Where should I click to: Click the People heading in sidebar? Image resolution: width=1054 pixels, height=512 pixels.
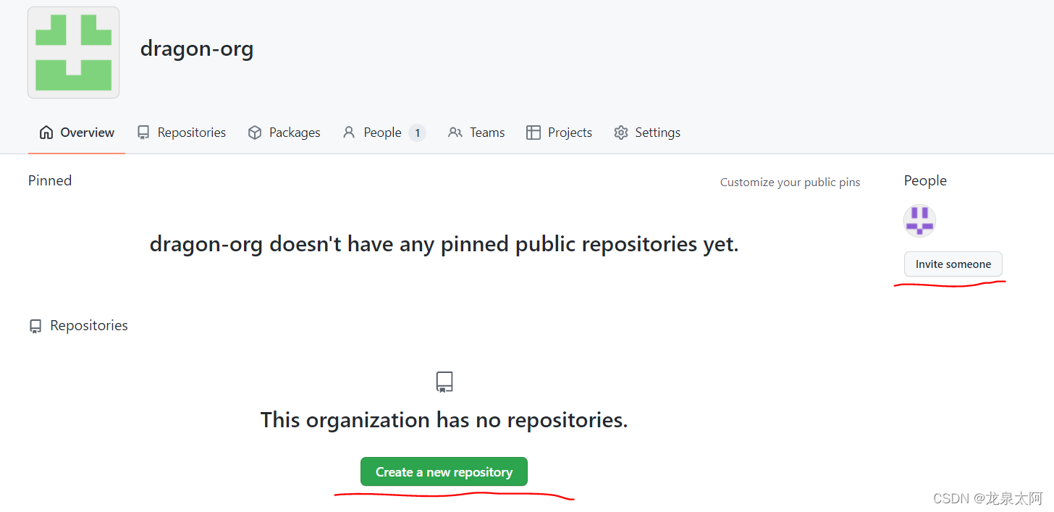925,180
